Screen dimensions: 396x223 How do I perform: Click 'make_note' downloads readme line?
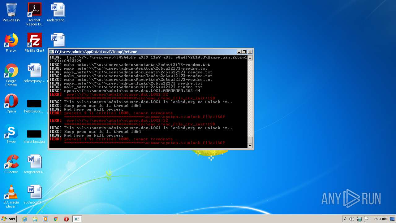pos(131,76)
